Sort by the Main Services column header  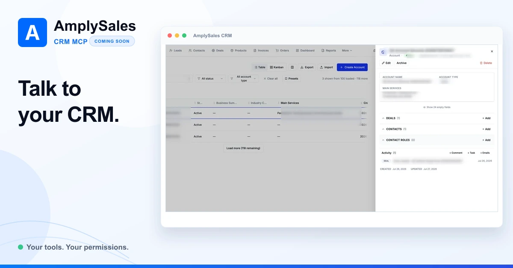click(290, 103)
